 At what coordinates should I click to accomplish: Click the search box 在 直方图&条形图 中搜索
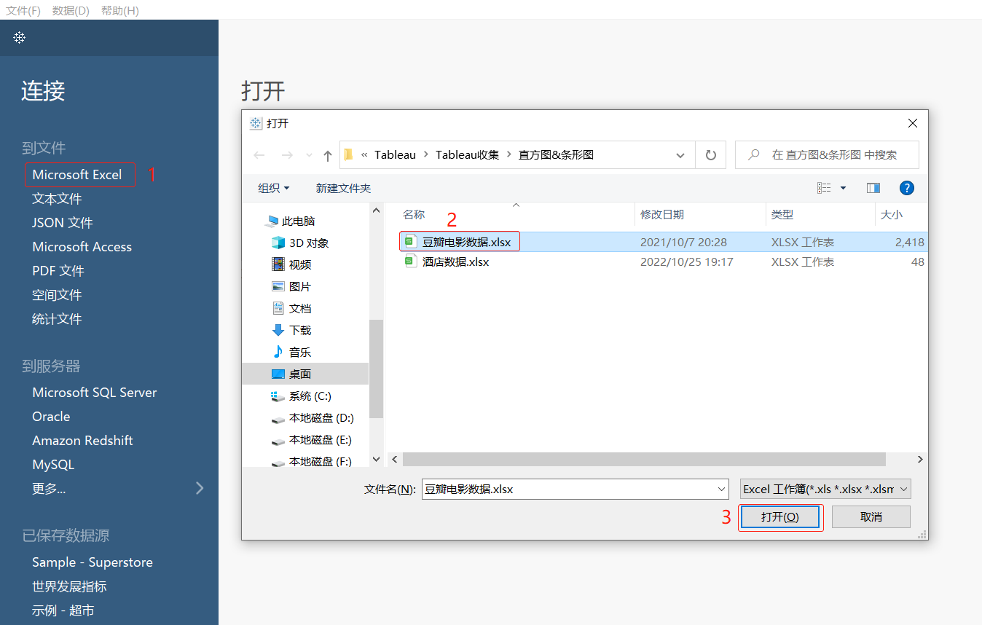click(827, 155)
